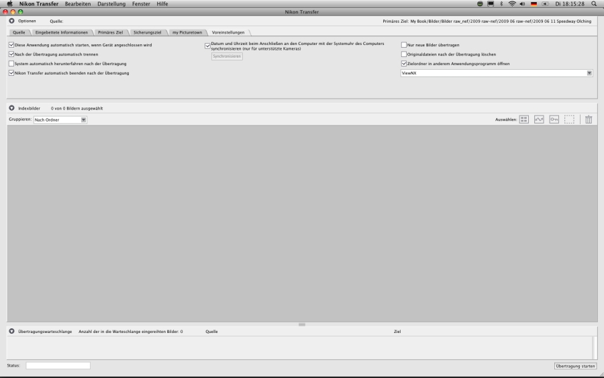Switch to the Sicherungsziel tab
This screenshot has height=378, width=604.
coord(148,32)
